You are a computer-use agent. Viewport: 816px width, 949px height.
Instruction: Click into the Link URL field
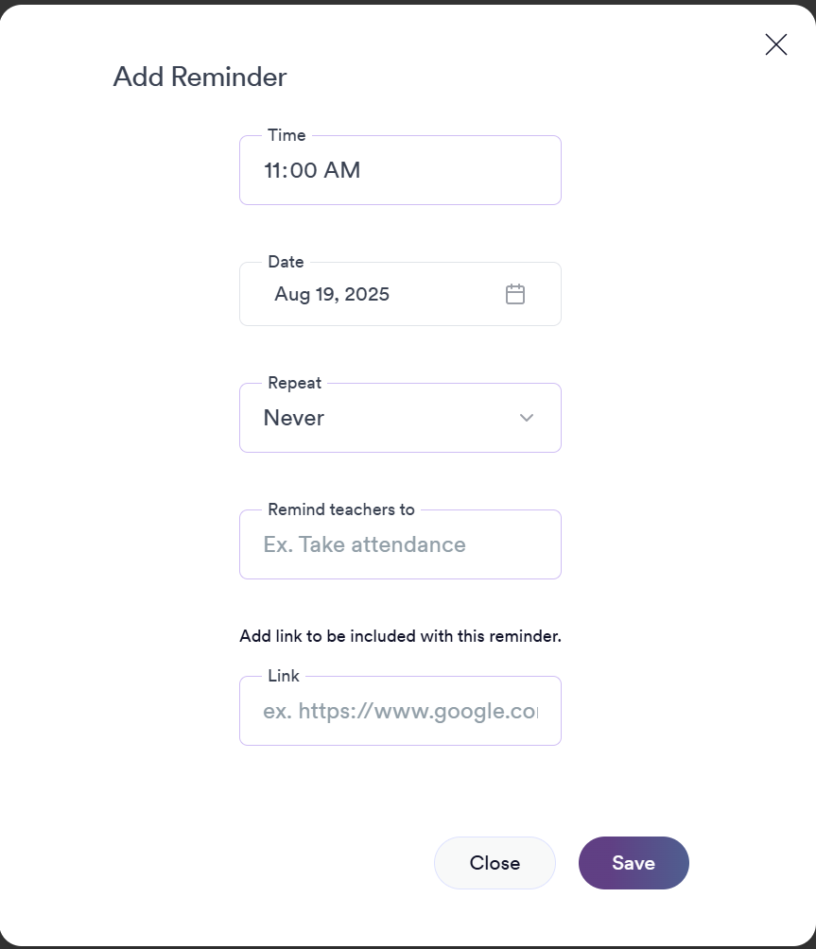pyautogui.click(x=400, y=711)
